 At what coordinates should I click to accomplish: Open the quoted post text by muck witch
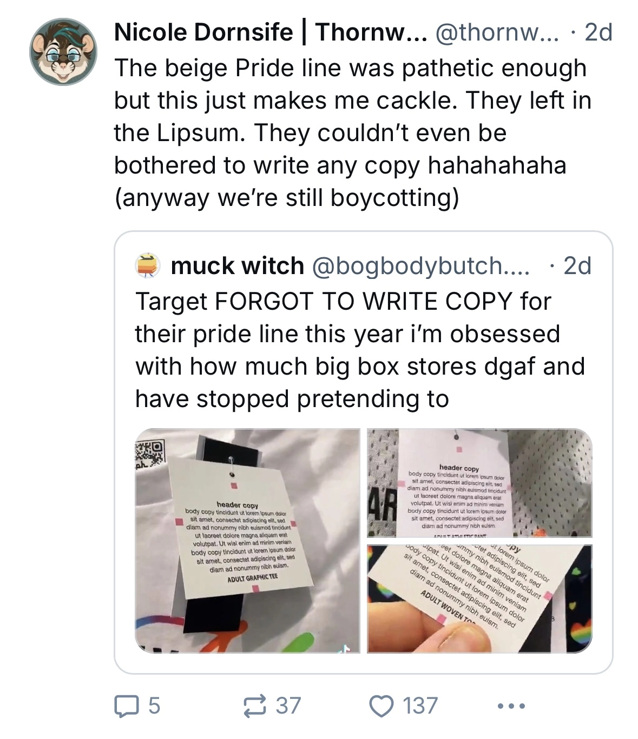click(360, 350)
